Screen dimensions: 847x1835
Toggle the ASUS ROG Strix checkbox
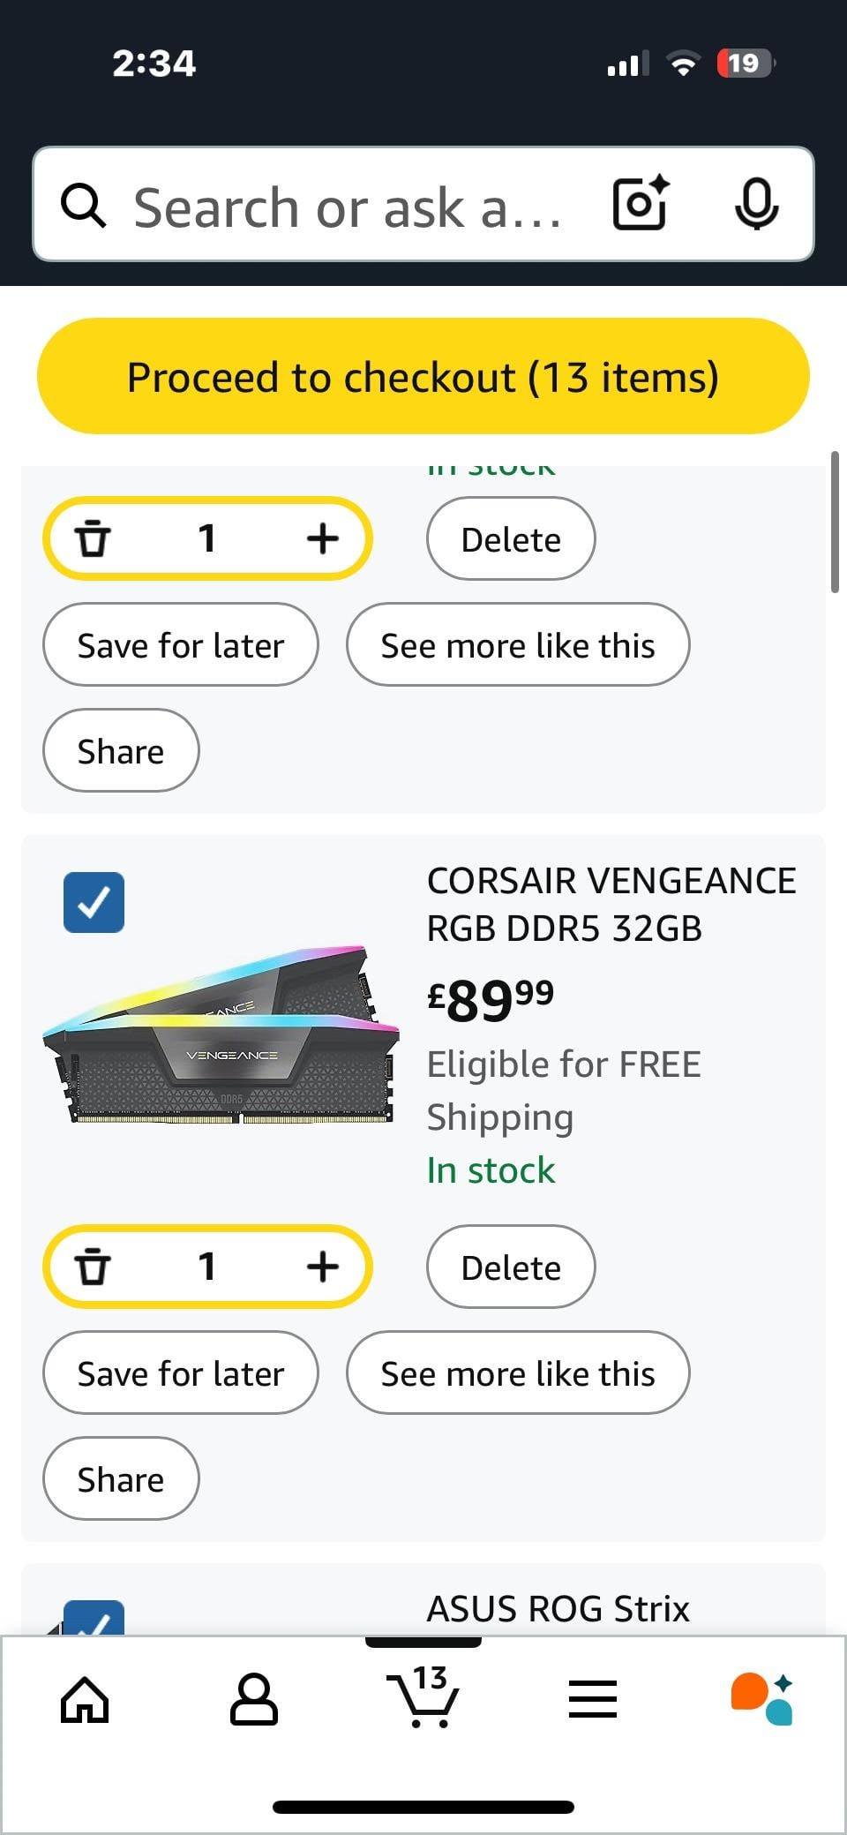(94, 1618)
